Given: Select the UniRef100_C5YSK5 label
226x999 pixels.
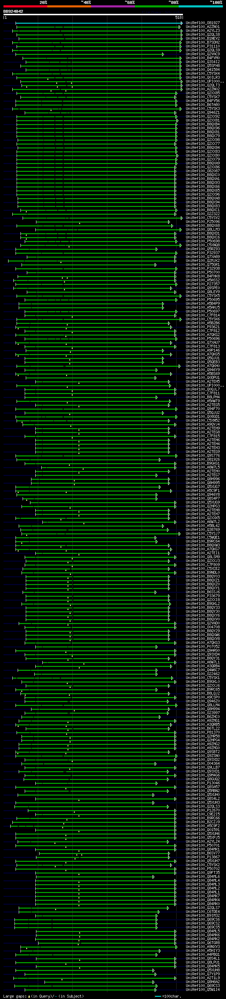Looking at the screenshot, I should click(x=203, y=296).
